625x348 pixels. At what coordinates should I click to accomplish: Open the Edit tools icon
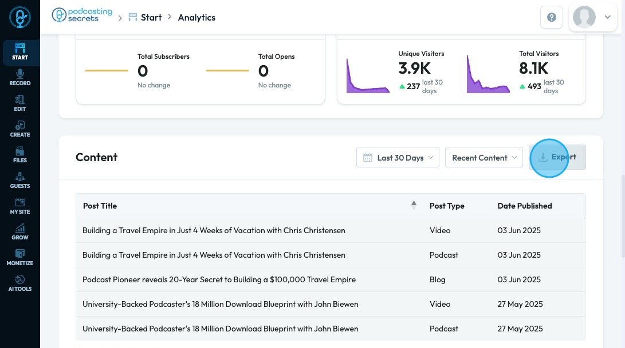coord(20,103)
